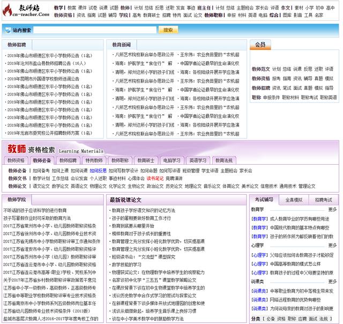Image resolution: width=343 pixels, height=324 pixels.
Task: Open 职称英语 in the member panel
Action: 329,98
